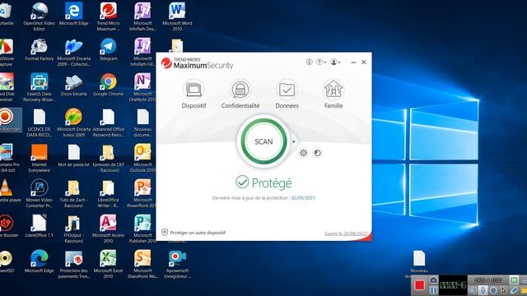Select Microsoft OneNote 2010 shortcut
The width and height of the screenshot is (527, 296).
(142, 87)
